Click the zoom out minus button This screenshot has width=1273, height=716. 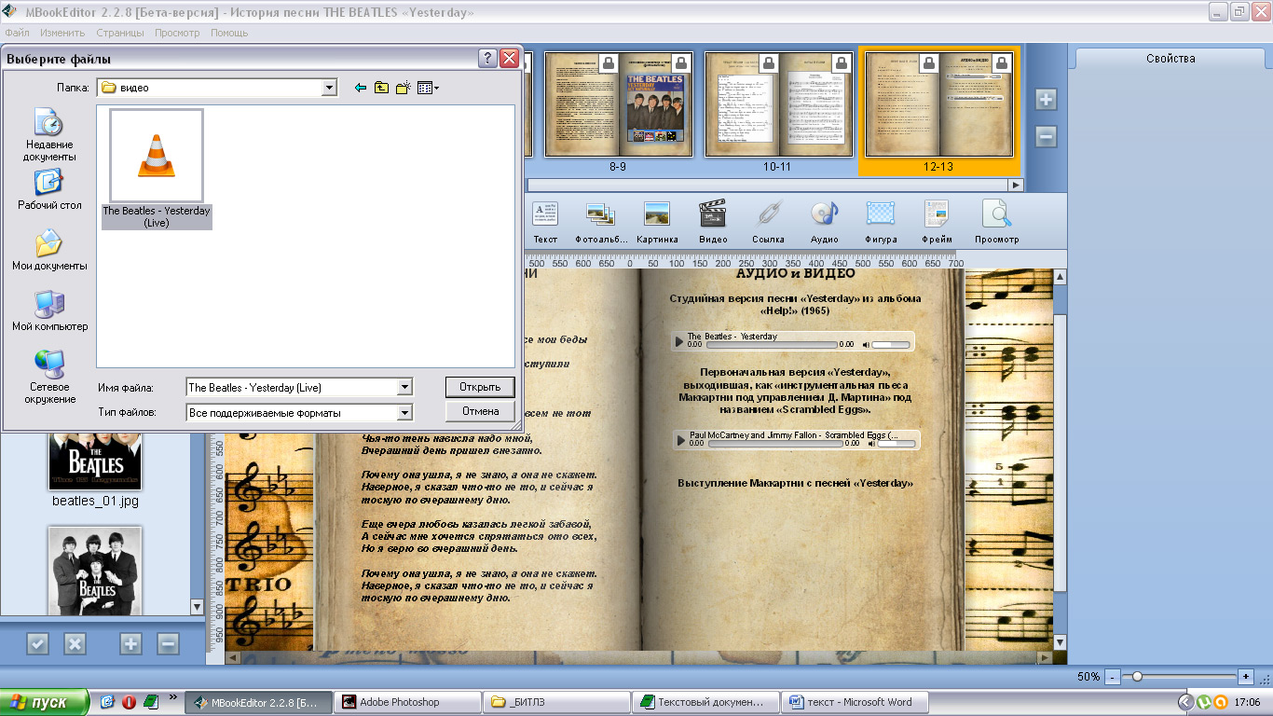1113,677
